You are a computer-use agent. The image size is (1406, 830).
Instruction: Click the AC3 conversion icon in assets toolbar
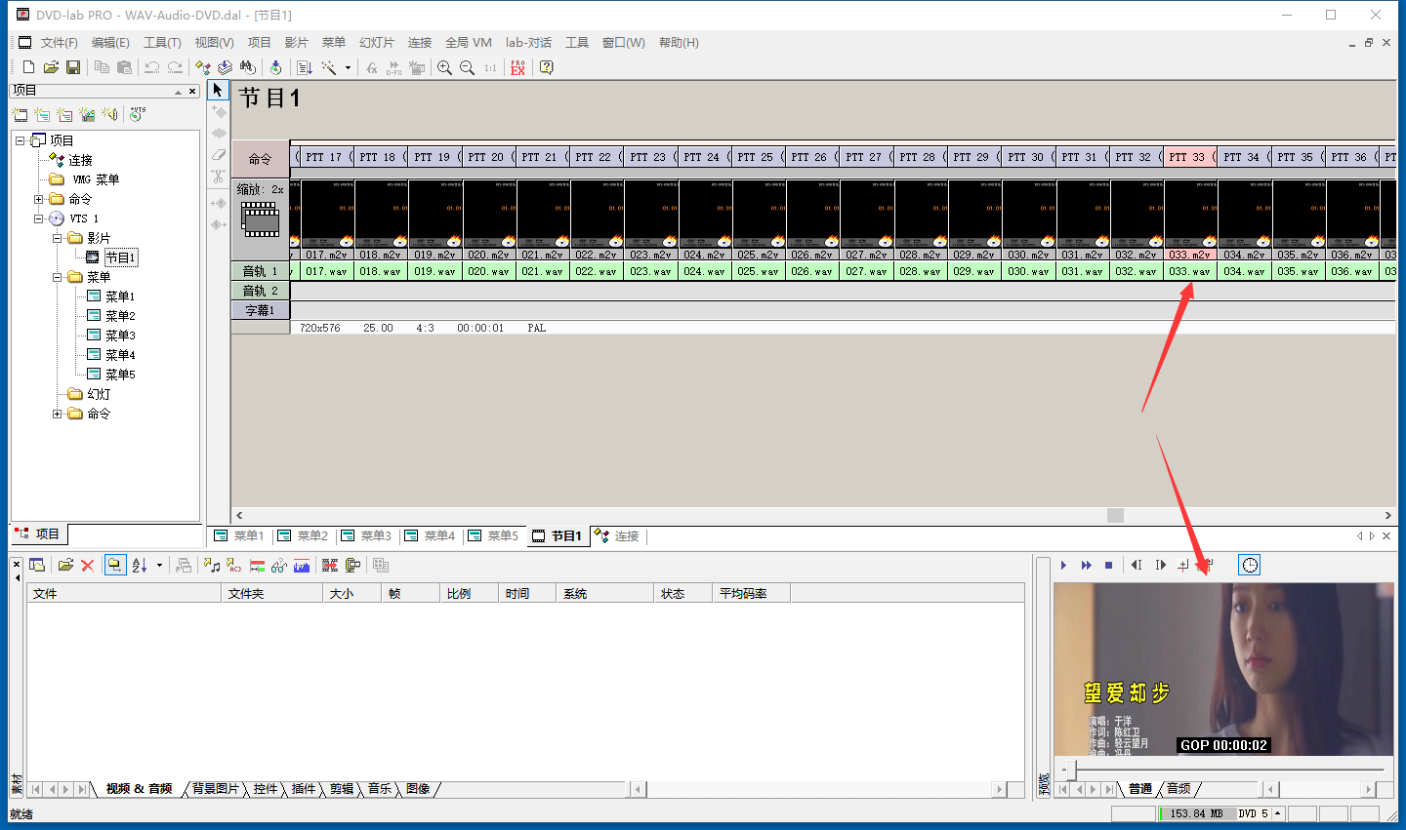(234, 565)
